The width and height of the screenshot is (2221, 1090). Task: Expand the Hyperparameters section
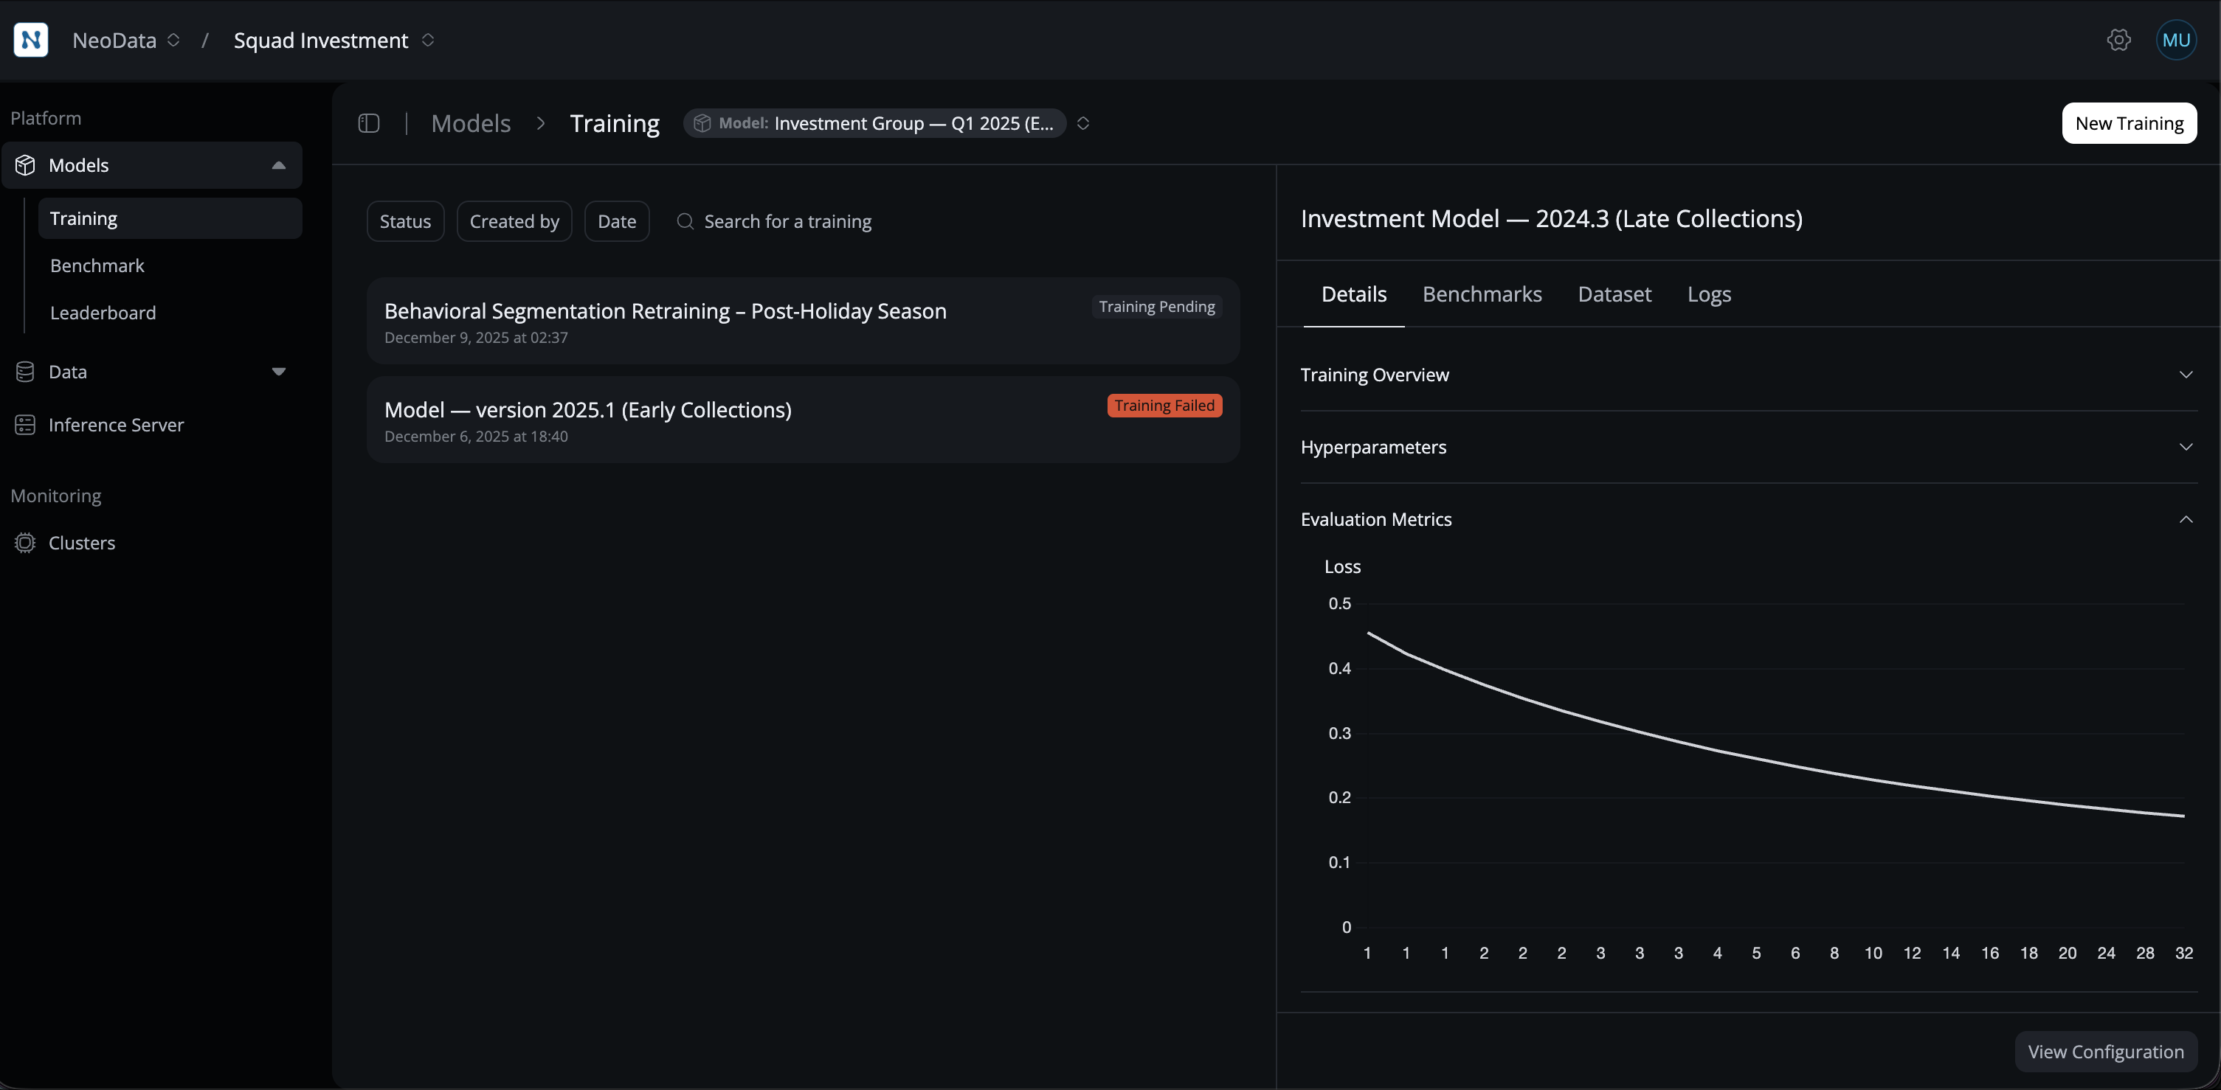tap(2186, 446)
